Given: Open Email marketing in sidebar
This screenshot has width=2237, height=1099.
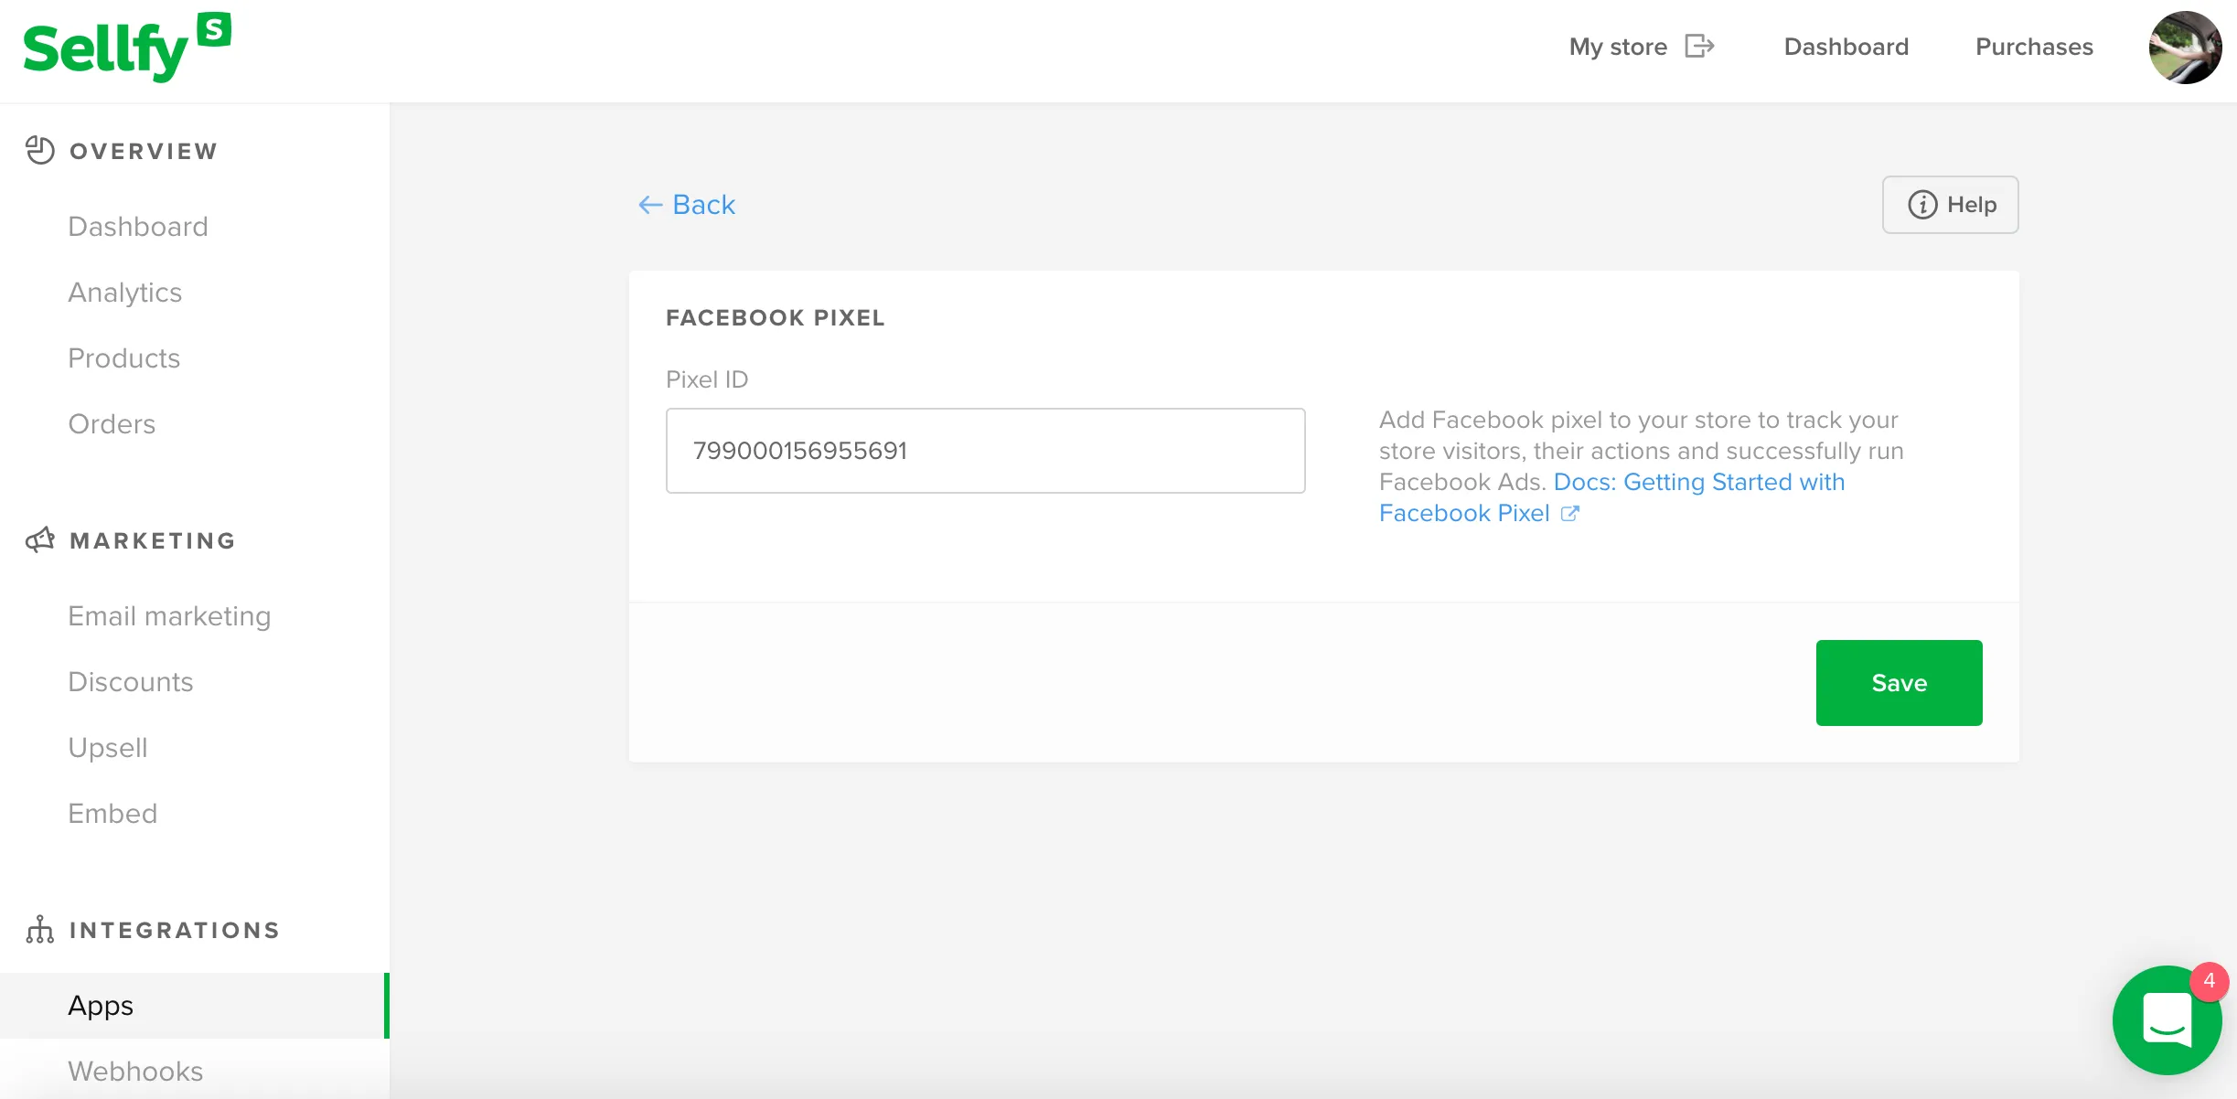Looking at the screenshot, I should (170, 616).
